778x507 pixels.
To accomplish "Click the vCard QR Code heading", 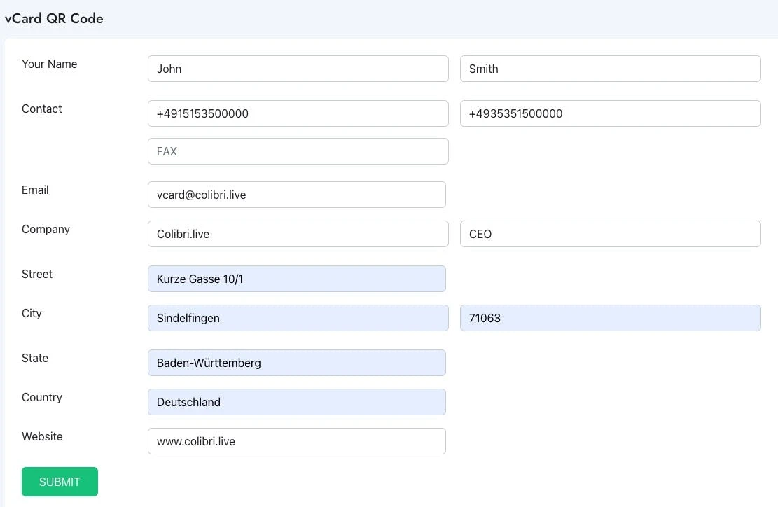I will point(54,19).
